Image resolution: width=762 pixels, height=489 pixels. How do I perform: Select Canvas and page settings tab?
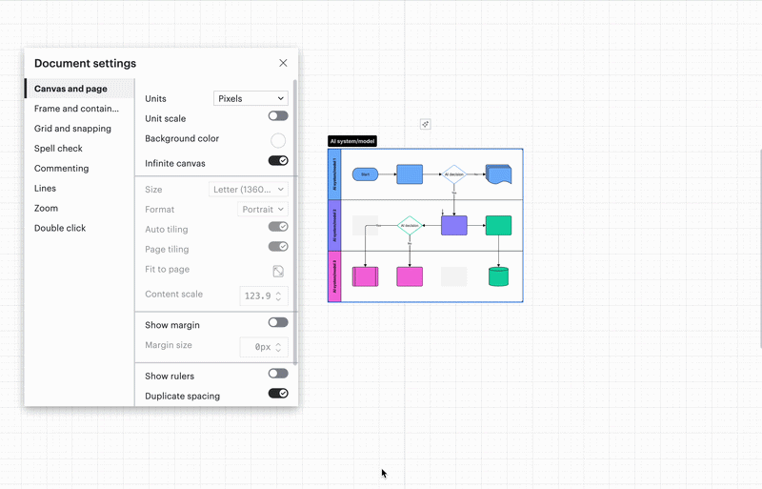pos(79,89)
